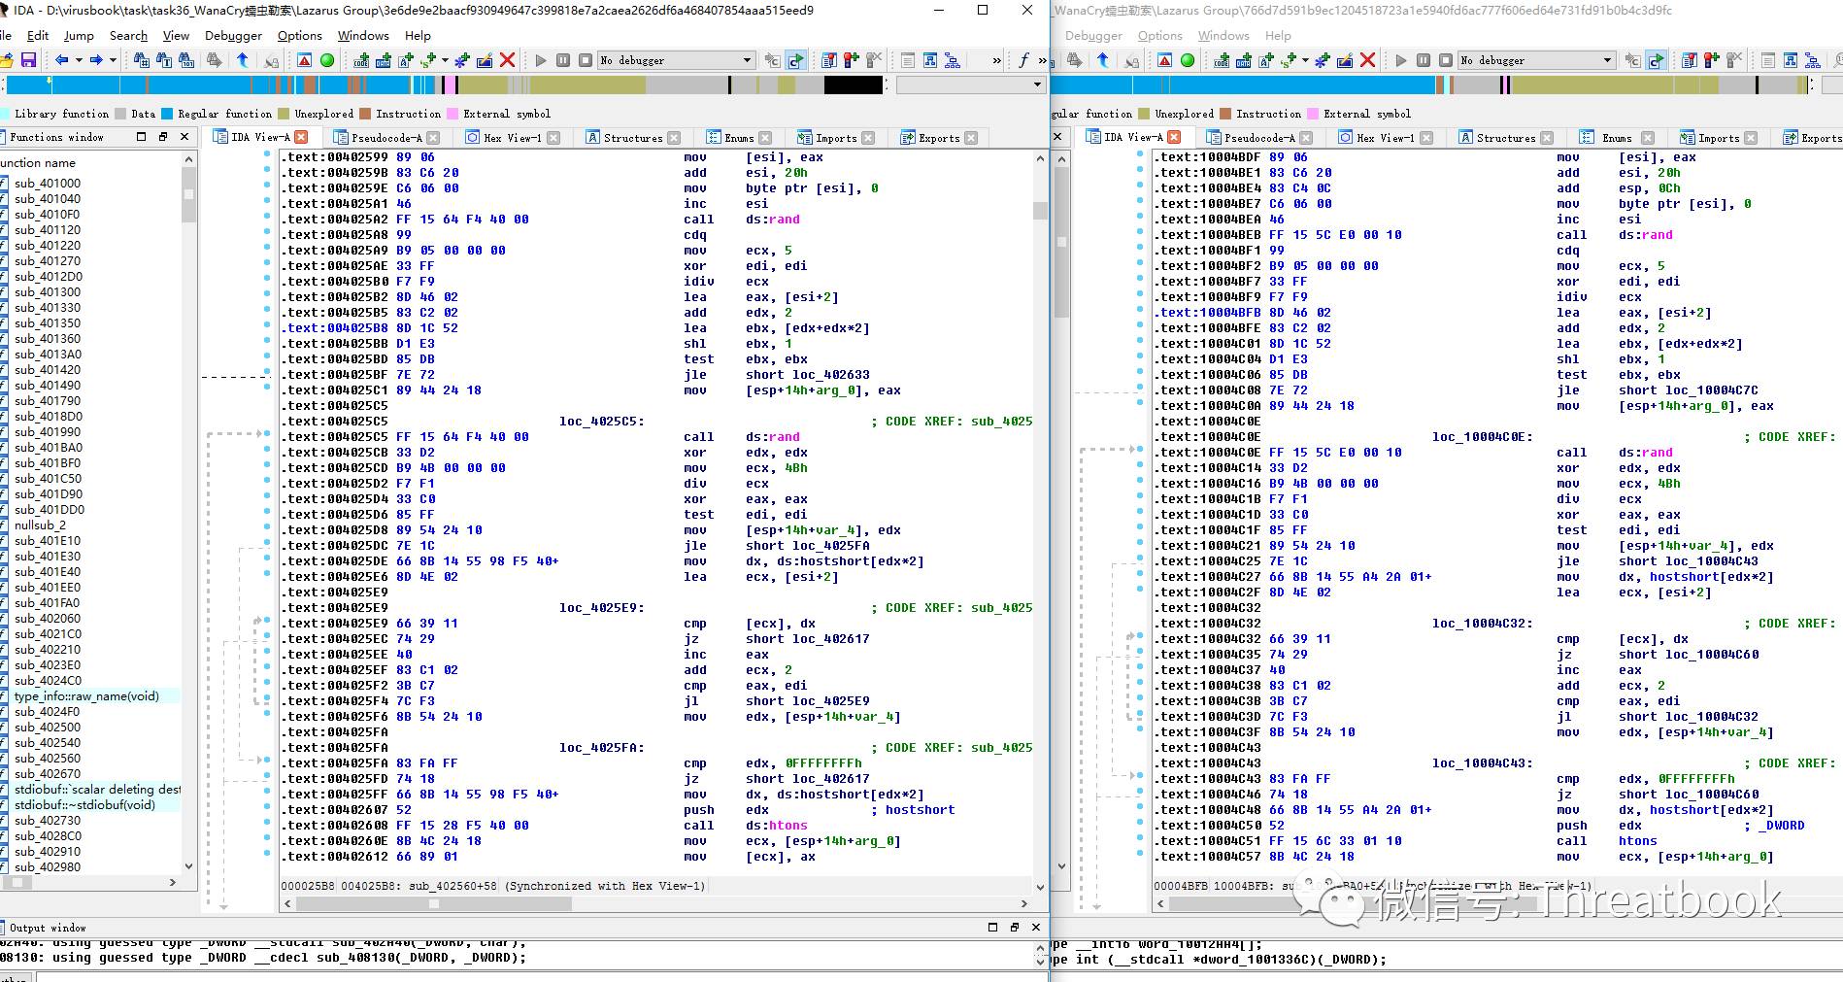The image size is (1843, 982).
Task: Click the green plus CODE icon in left toolbar
Action: [361, 60]
